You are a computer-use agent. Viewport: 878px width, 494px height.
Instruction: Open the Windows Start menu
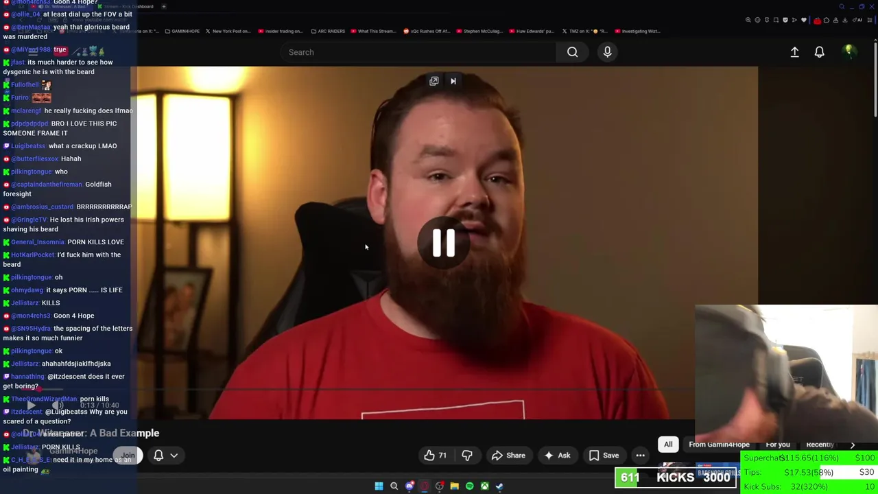point(379,486)
